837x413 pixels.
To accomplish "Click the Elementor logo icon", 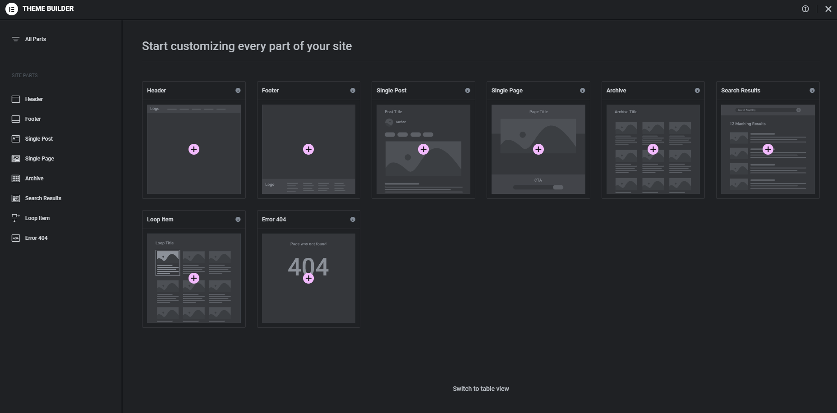I will click(12, 9).
